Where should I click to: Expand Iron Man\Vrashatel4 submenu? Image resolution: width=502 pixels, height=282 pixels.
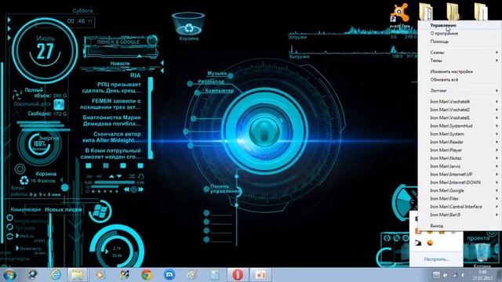[x=460, y=101]
